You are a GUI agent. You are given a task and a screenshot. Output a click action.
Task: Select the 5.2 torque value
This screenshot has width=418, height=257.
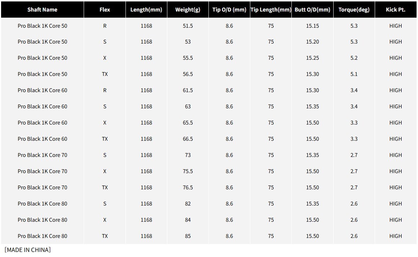click(x=354, y=58)
